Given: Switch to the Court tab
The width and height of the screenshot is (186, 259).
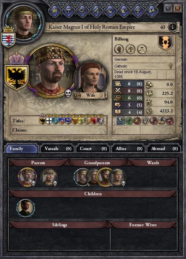Looking at the screenshot, I should click(93, 149).
